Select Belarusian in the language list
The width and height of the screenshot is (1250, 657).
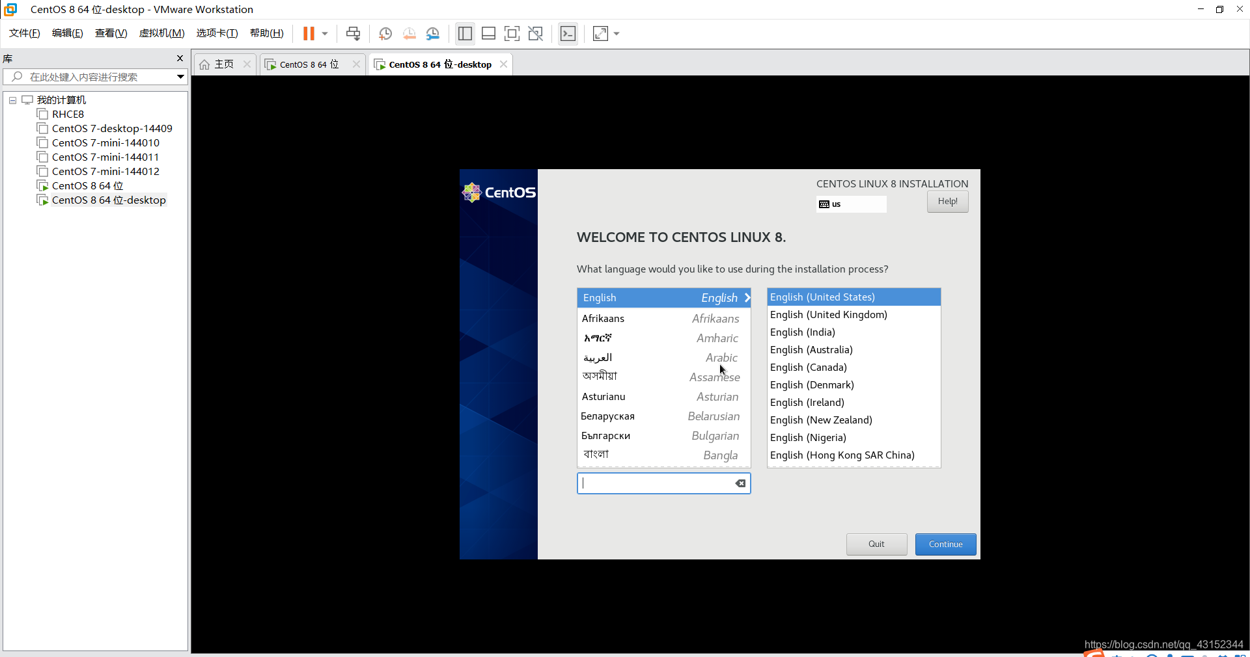pos(664,416)
